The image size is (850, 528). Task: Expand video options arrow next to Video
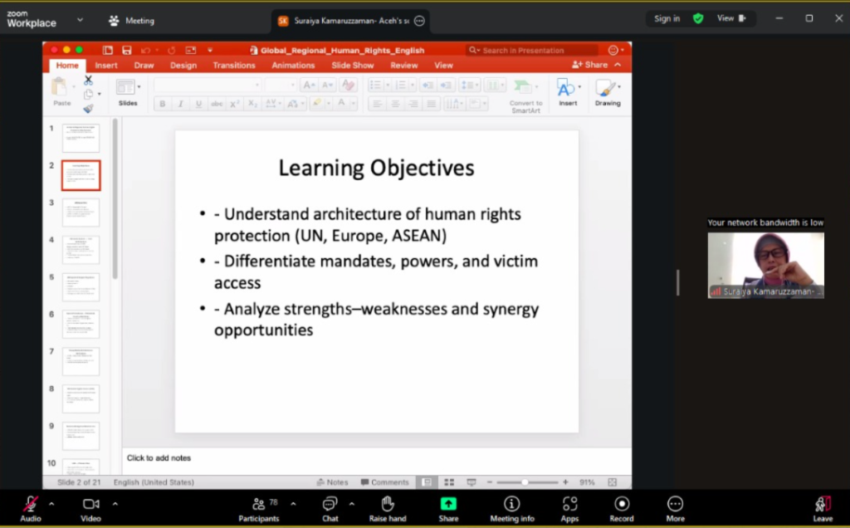click(115, 504)
